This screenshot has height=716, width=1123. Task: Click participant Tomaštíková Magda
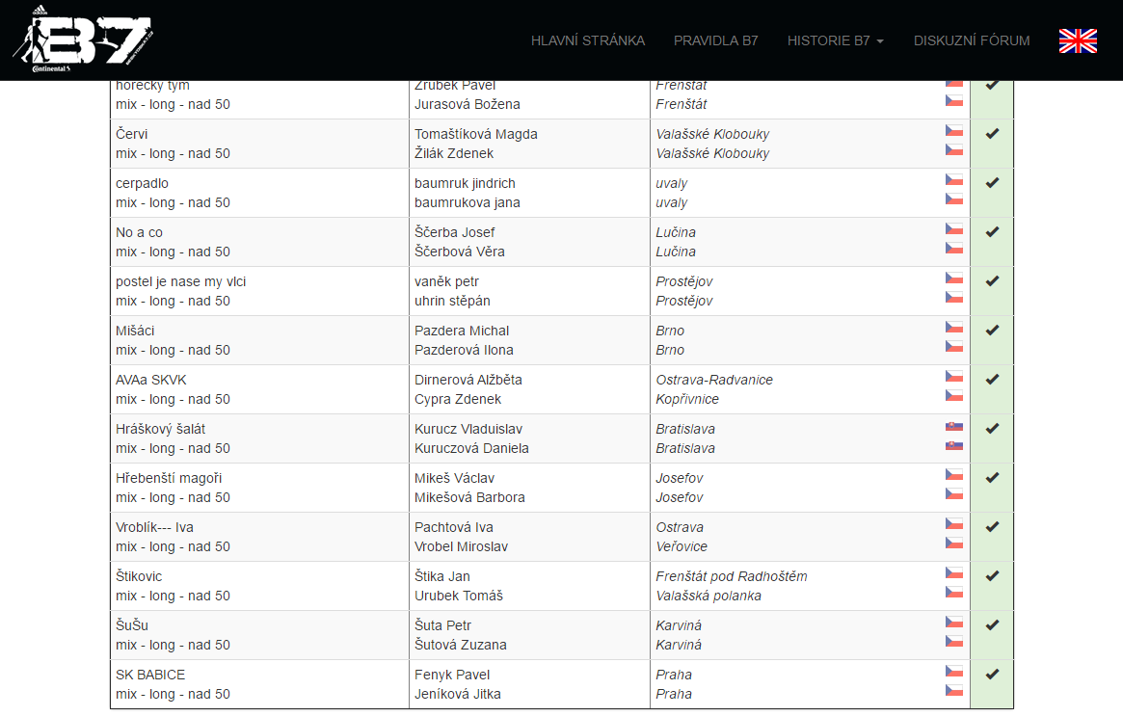coord(475,135)
